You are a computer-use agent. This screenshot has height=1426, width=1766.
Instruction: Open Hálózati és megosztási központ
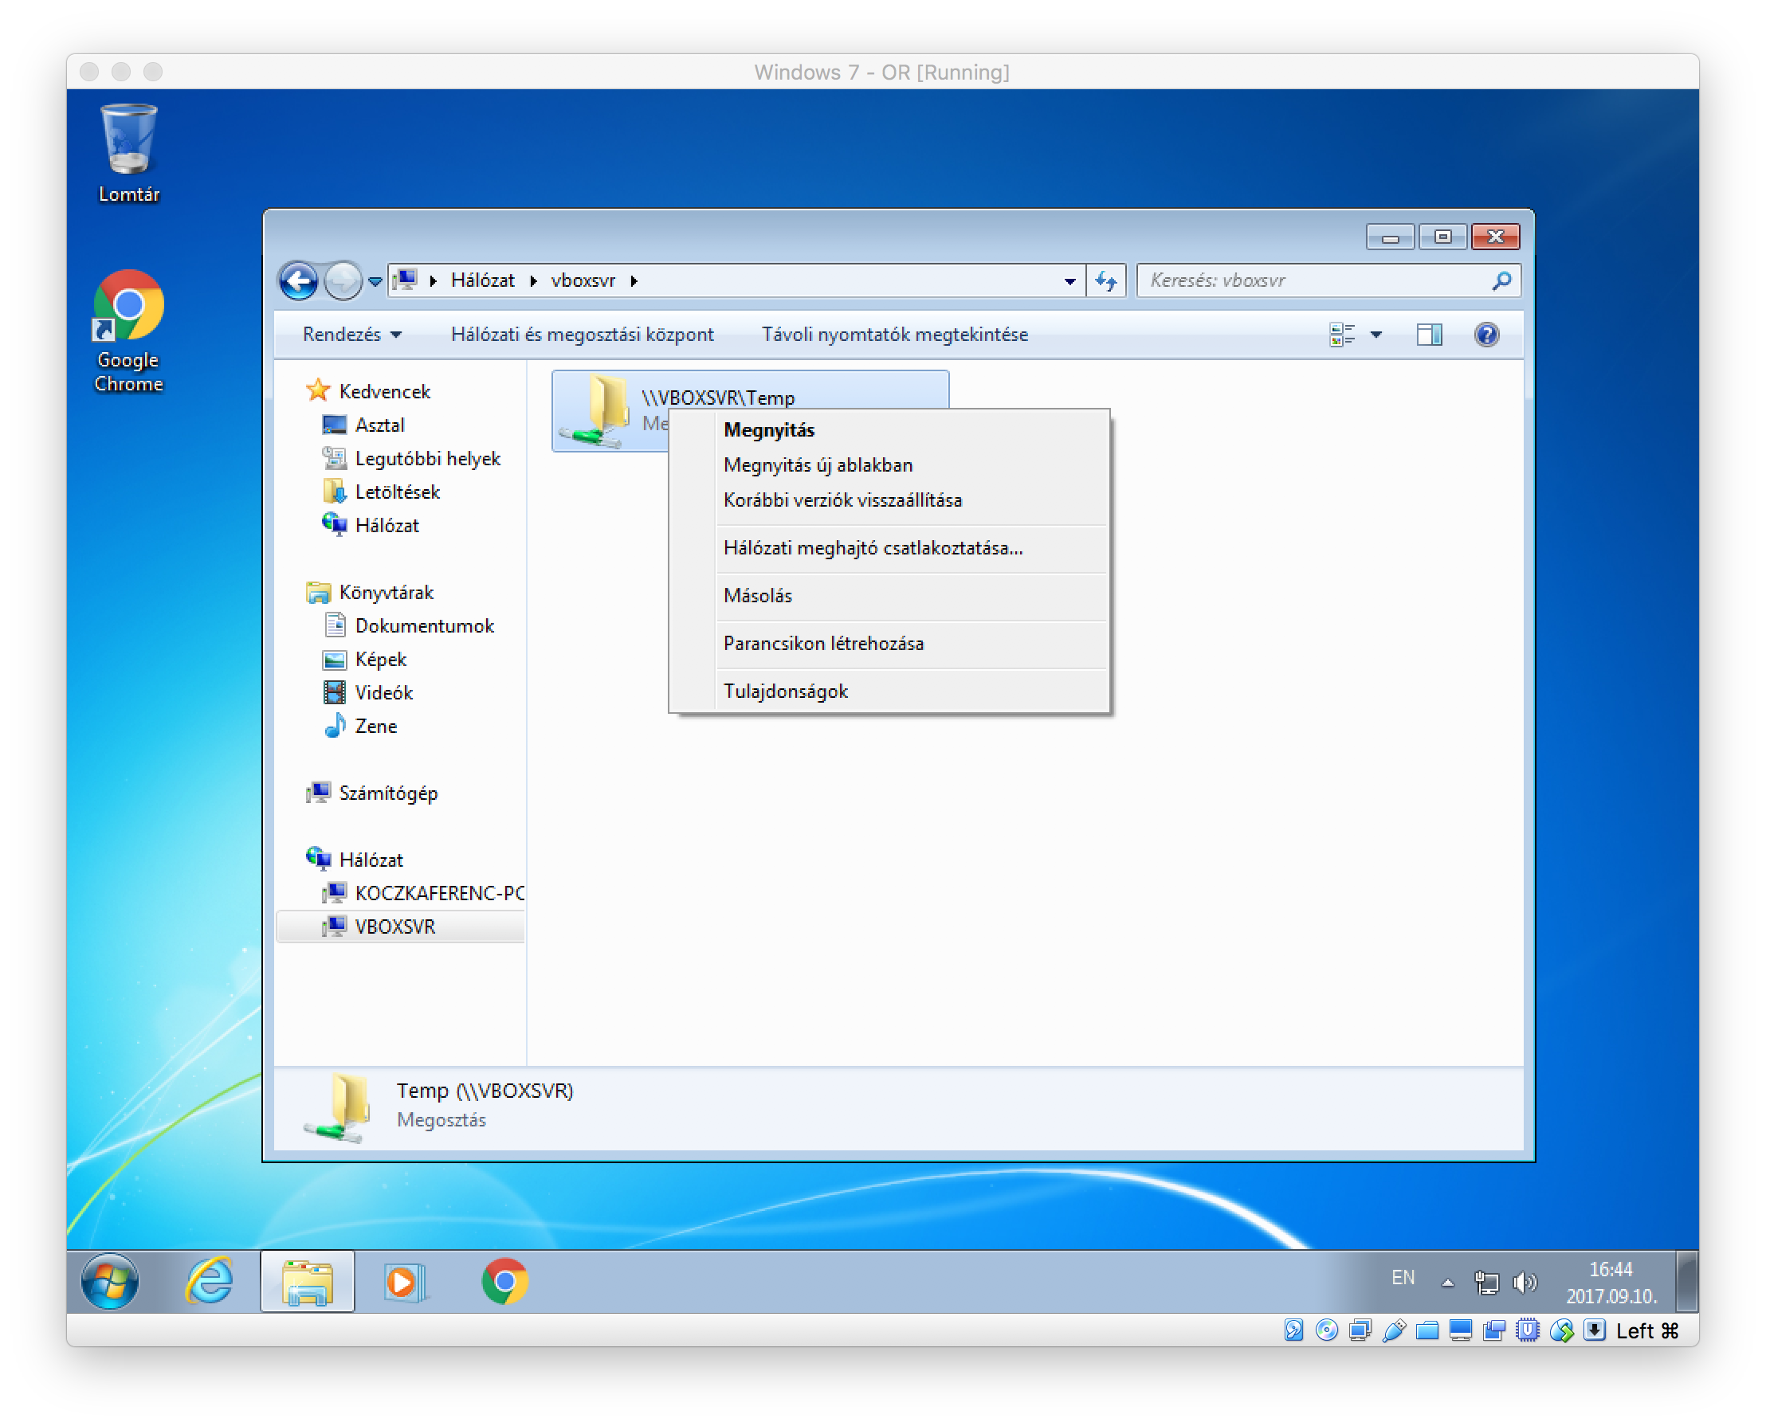click(583, 335)
